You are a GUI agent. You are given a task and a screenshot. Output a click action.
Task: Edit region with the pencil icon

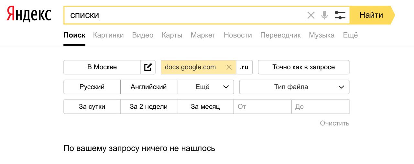pyautogui.click(x=148, y=67)
